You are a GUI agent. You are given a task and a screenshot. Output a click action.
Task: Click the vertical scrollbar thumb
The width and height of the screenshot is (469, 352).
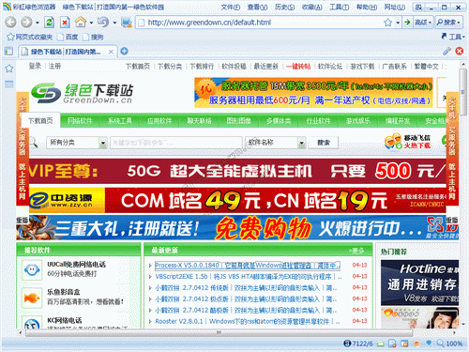tap(463, 91)
